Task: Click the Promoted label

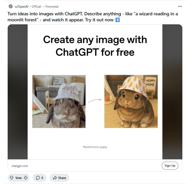Action: point(52,7)
